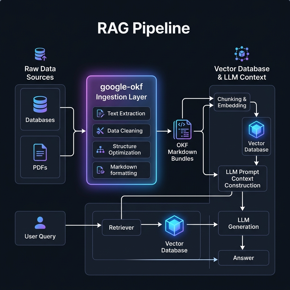Select the Text Extraction step
The height and width of the screenshot is (290, 290).
tap(121, 113)
